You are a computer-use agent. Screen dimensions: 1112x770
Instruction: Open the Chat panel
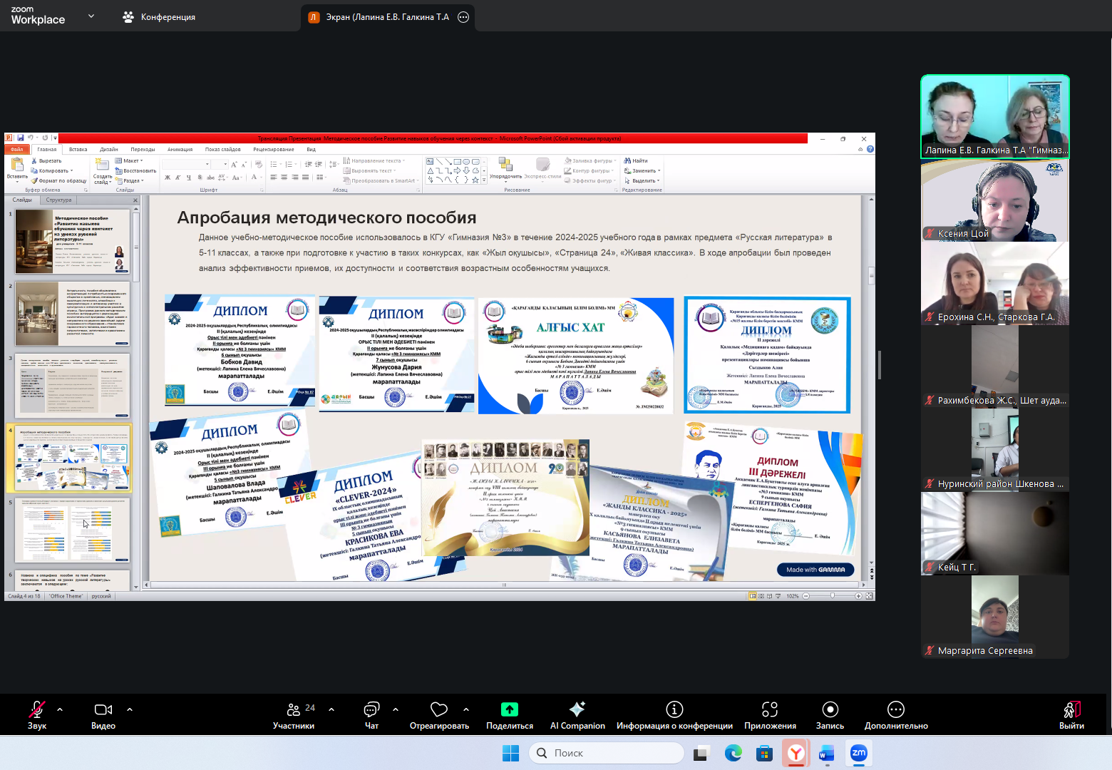click(x=371, y=714)
